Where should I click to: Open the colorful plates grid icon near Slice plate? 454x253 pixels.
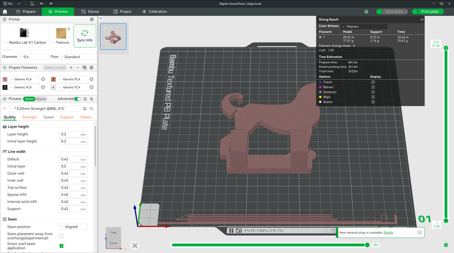[367, 11]
